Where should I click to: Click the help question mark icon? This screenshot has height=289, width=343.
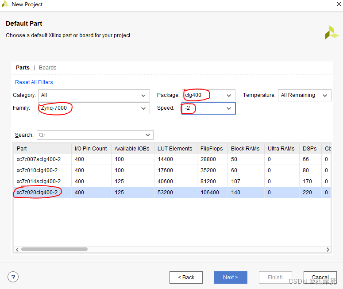coord(13,277)
